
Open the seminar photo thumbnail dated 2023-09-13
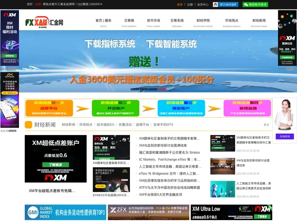point(223,166)
